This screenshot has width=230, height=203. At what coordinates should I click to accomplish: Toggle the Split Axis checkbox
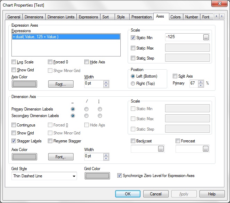pyautogui.click(x=175, y=76)
